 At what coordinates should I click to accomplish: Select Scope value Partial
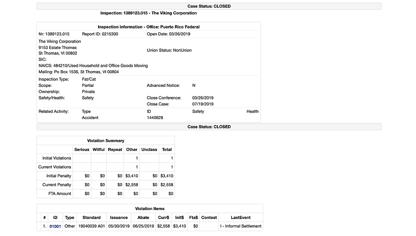tap(88, 85)
